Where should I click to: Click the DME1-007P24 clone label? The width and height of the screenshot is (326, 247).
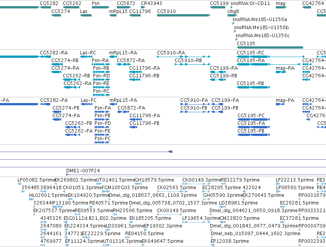point(83,171)
